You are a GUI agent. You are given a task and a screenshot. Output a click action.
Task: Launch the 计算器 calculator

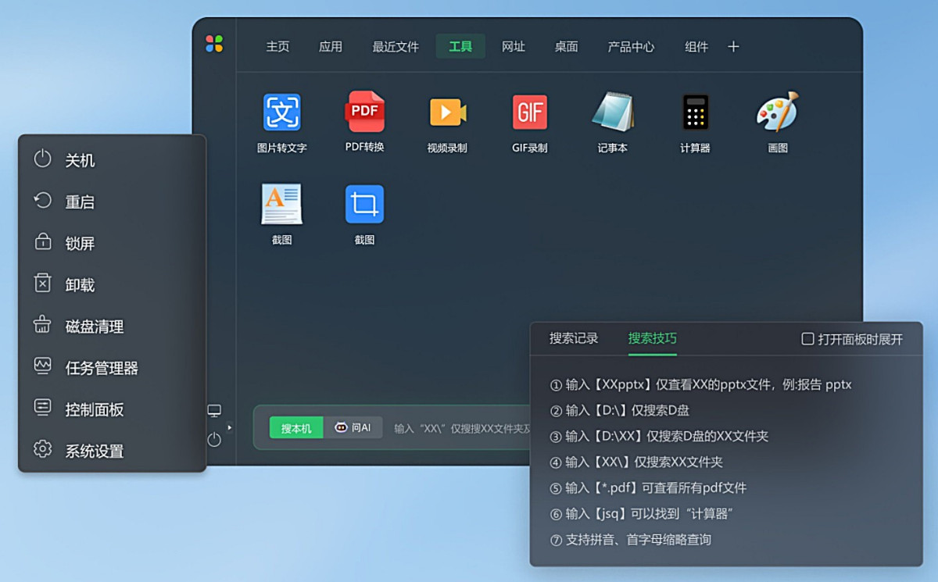(x=695, y=112)
